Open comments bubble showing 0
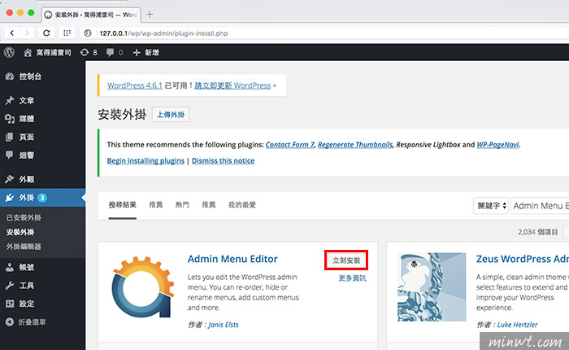 coord(115,53)
